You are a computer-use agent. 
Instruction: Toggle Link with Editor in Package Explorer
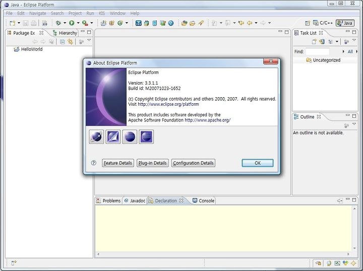(x=70, y=42)
